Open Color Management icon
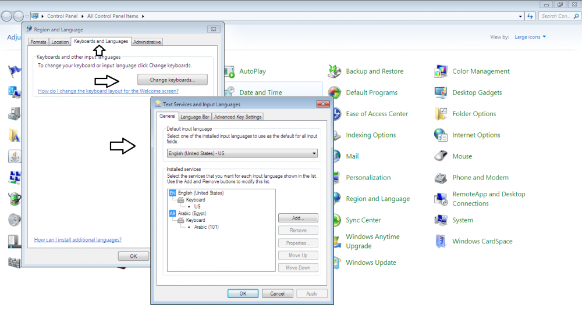Image resolution: width=582 pixels, height=309 pixels. click(x=441, y=71)
